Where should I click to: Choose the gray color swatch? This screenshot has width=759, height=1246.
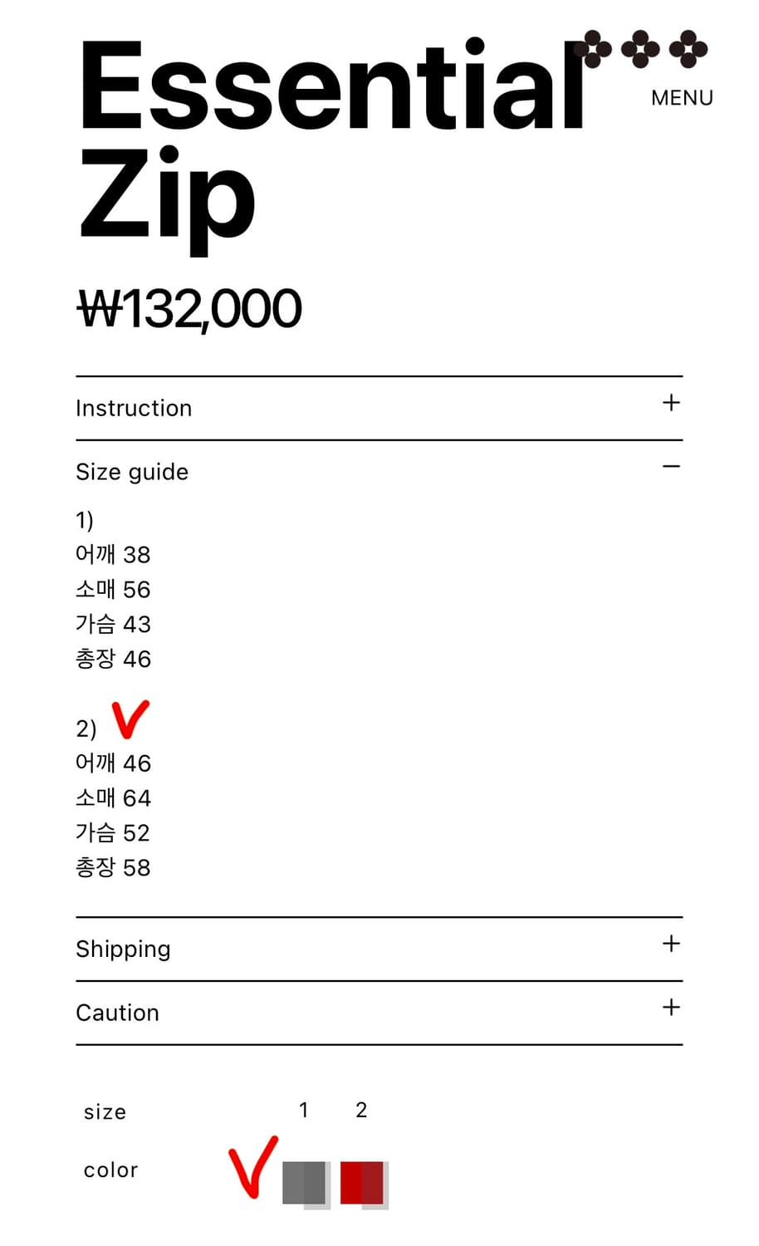[x=305, y=1184]
